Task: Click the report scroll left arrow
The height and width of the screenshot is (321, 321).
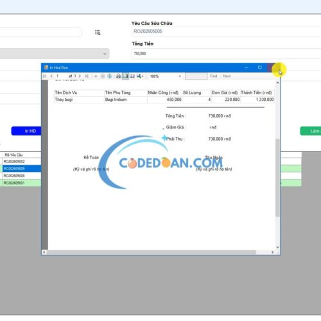Action: 44,252
